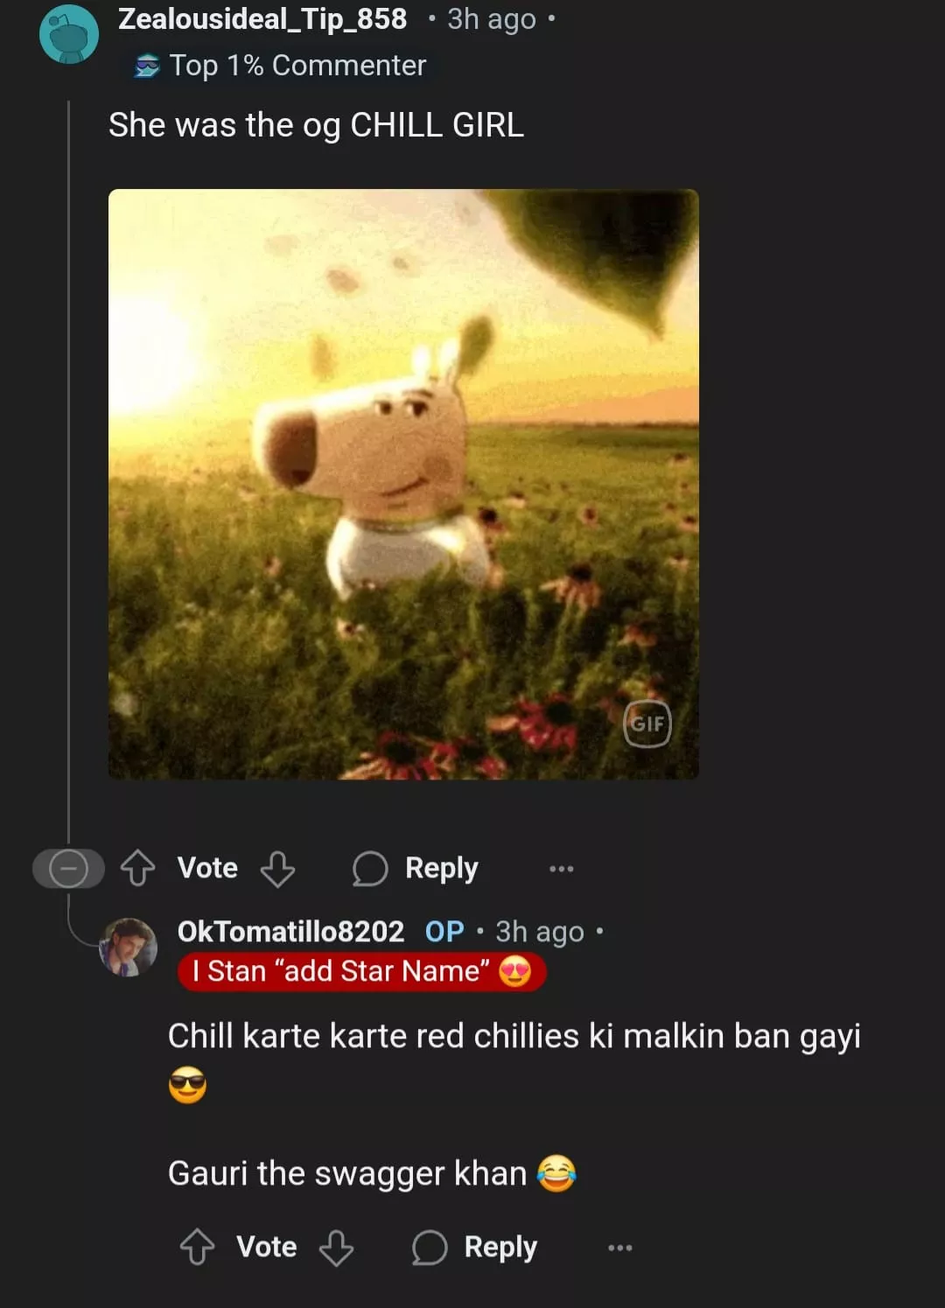
Task: Tap the Vote label on the first comment
Action: pyautogui.click(x=207, y=868)
